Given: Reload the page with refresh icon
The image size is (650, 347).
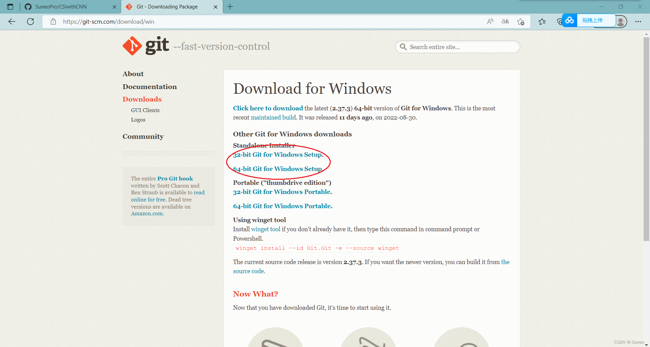Looking at the screenshot, I should pyautogui.click(x=30, y=22).
